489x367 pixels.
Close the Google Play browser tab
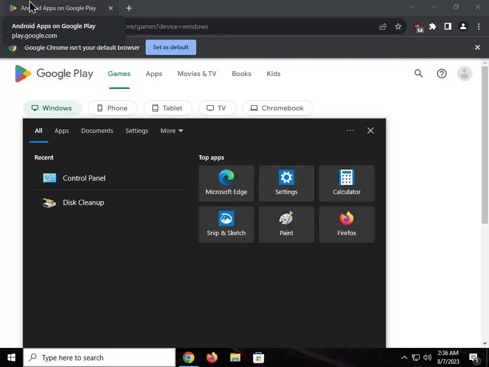(111, 8)
